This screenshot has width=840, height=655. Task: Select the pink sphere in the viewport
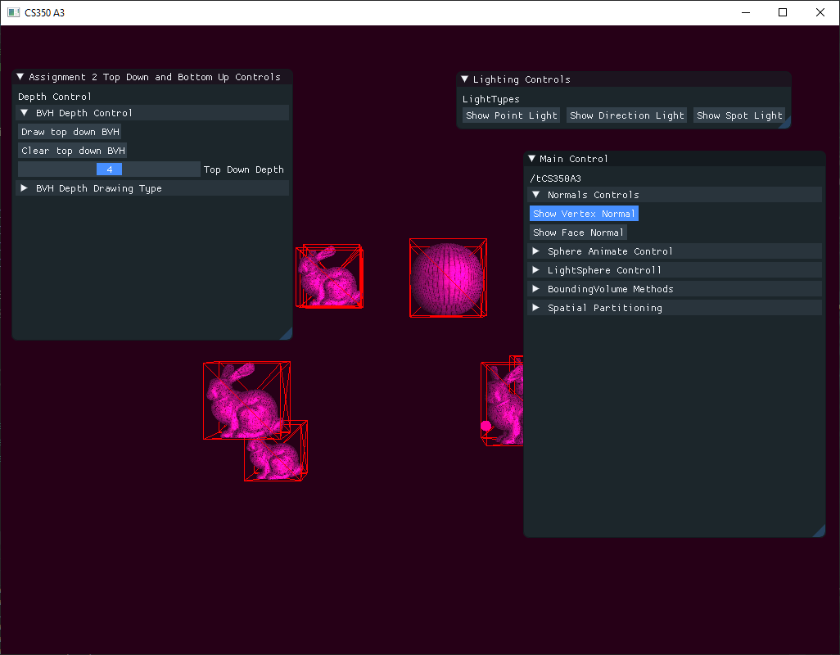pos(448,277)
